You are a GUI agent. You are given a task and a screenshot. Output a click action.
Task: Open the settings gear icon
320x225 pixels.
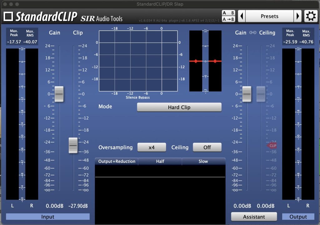pos(311,16)
